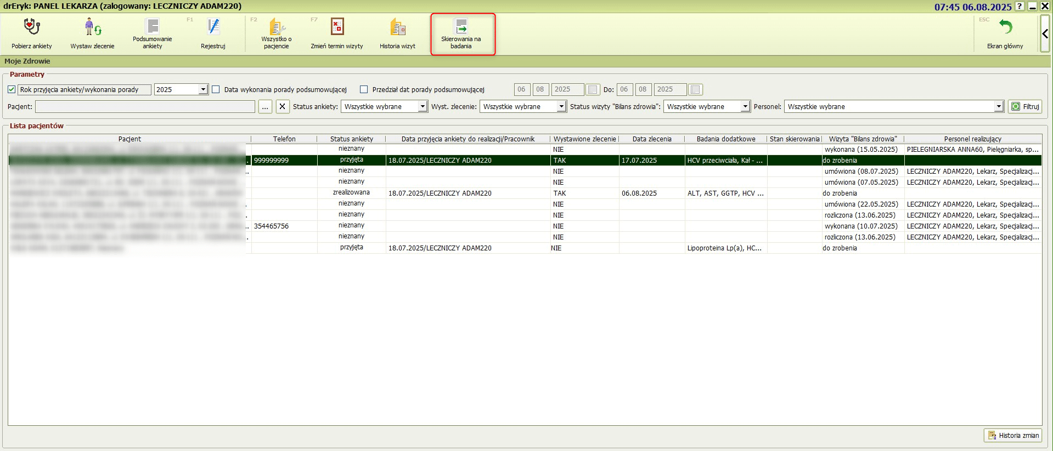Viewport: 1053px width, 451px height.
Task: Open Podsumowanie ankiety document icon
Action: click(153, 26)
